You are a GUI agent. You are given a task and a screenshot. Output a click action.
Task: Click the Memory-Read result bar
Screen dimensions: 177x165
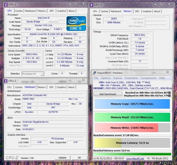pos(132,117)
